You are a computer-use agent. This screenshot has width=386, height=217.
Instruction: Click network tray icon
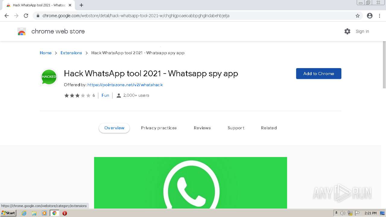click(350, 213)
